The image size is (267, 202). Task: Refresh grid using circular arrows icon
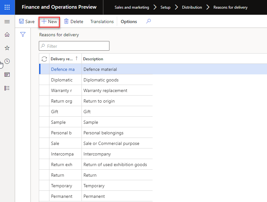(44, 59)
